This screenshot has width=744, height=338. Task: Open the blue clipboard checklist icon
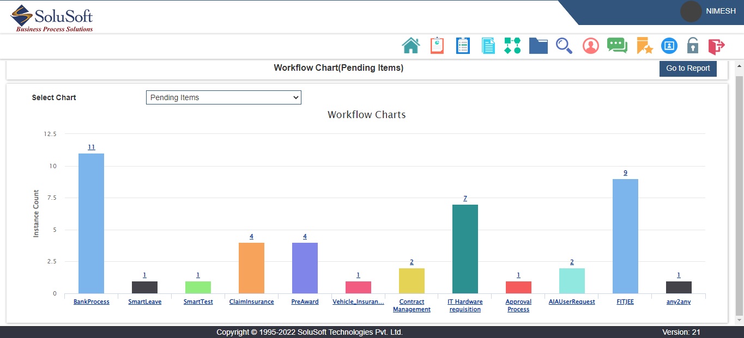tap(463, 46)
